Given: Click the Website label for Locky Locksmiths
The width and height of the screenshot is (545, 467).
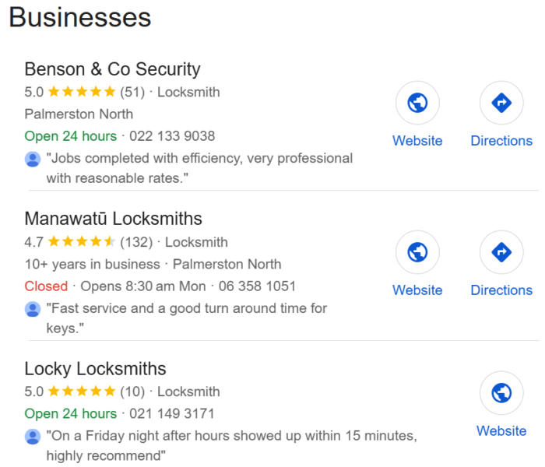Looking at the screenshot, I should pos(501,430).
